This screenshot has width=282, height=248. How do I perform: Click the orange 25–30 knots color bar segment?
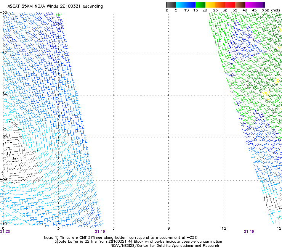(x=220, y=5)
